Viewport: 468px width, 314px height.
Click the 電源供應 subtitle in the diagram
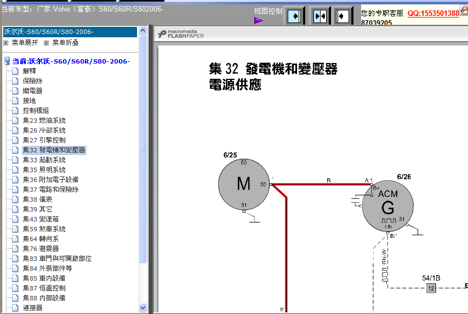(x=235, y=84)
